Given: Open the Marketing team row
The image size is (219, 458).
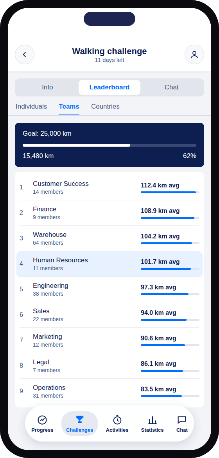Looking at the screenshot, I should click(x=109, y=340).
